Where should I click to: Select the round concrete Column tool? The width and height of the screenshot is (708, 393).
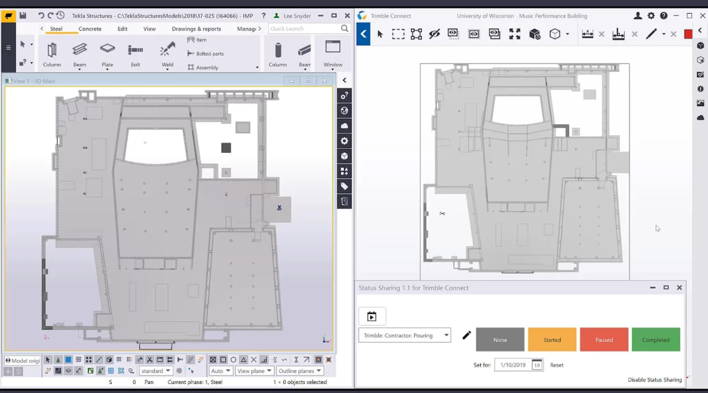tap(277, 54)
